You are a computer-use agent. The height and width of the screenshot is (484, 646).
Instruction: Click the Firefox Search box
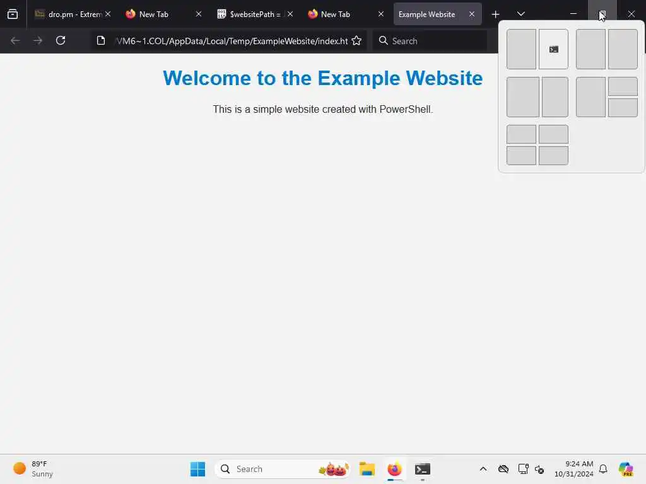pyautogui.click(x=430, y=41)
